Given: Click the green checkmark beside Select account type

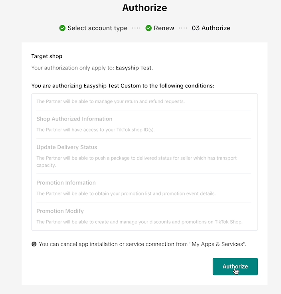Looking at the screenshot, I should click(x=62, y=28).
